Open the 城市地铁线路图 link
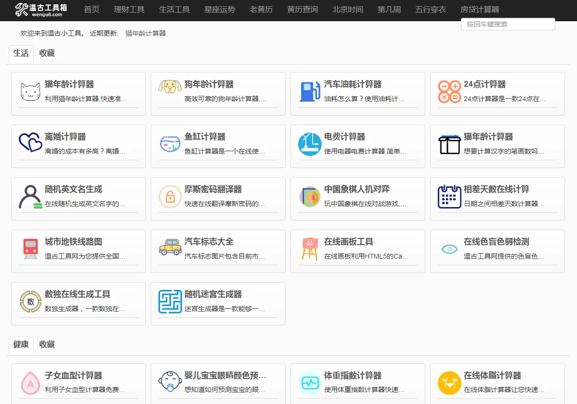This screenshot has height=404, width=577. coord(73,242)
